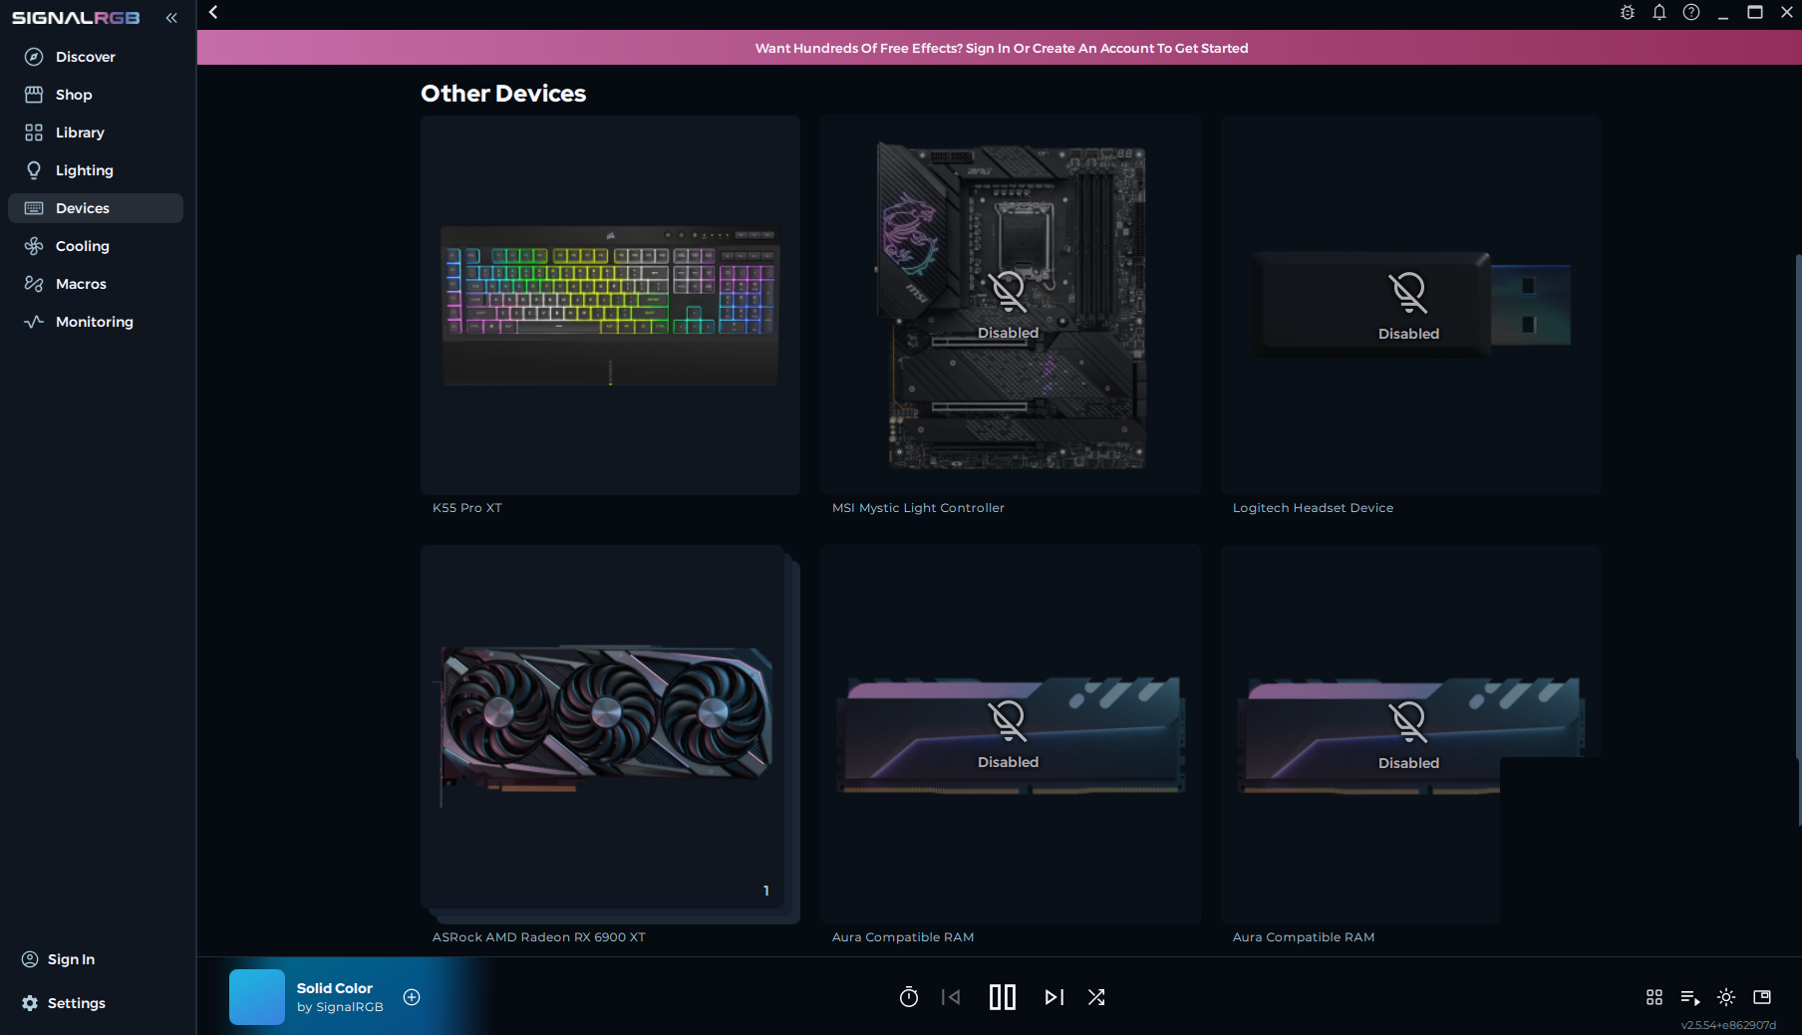The image size is (1802, 1035).
Task: Click the sign-in promo banner
Action: [1000, 48]
